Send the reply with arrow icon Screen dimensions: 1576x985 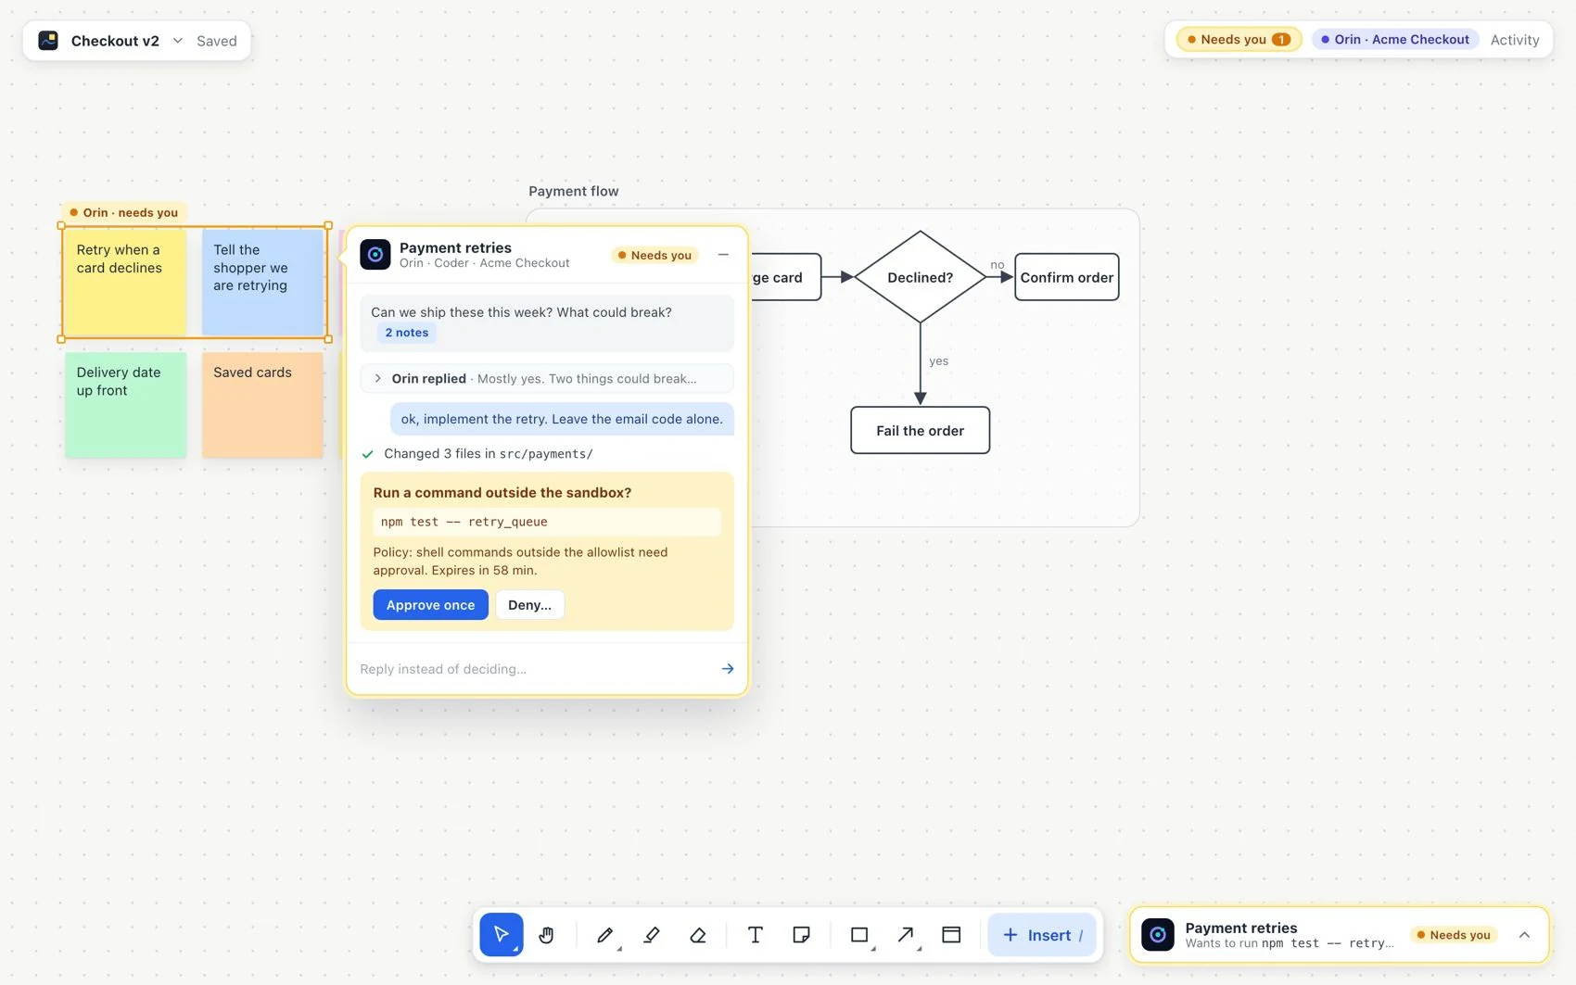pyautogui.click(x=728, y=669)
